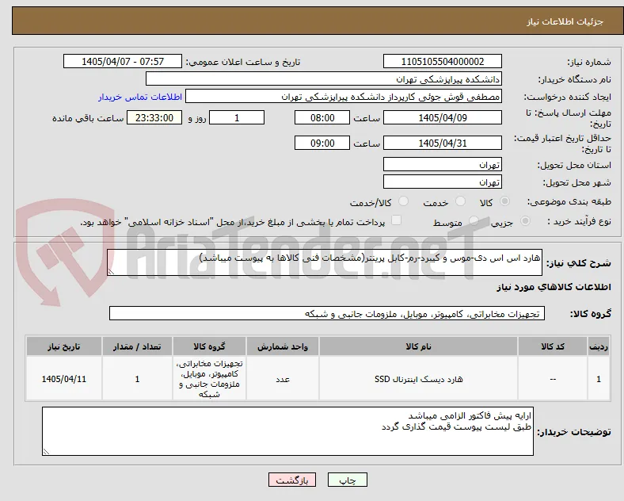624x501 pixels.
Task: Click the need date cell 1405/04/11
Action: click(63, 379)
